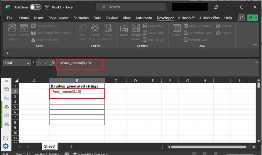Click Run Dialog
Viewport: 262px width, 155px height.
pos(154,40)
